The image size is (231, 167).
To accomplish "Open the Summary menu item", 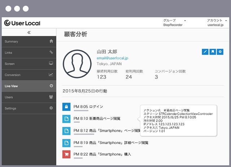I will pos(29,41).
